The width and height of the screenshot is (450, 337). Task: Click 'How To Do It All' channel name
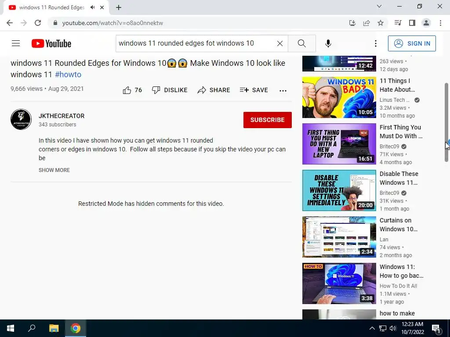tap(398, 286)
